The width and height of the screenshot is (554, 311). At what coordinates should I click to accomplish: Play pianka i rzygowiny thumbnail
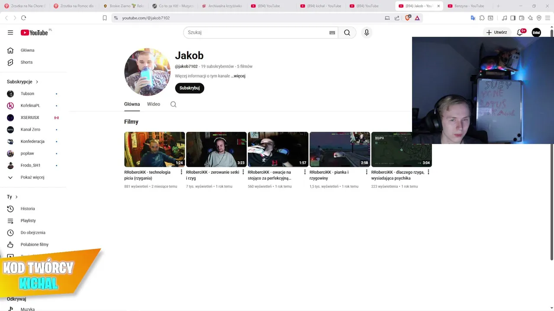tap(340, 149)
